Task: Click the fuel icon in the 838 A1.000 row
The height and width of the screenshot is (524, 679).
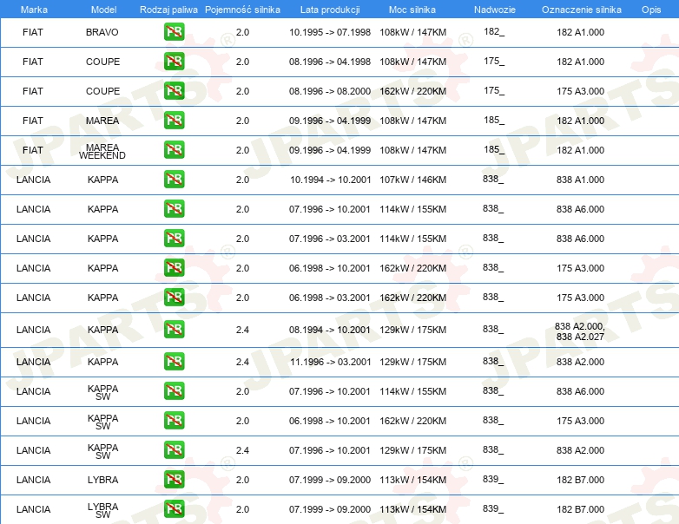Action: click(174, 179)
